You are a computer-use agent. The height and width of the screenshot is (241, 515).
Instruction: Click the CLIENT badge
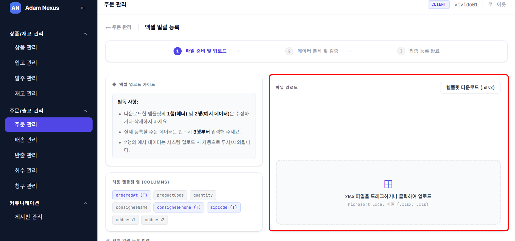(x=439, y=5)
